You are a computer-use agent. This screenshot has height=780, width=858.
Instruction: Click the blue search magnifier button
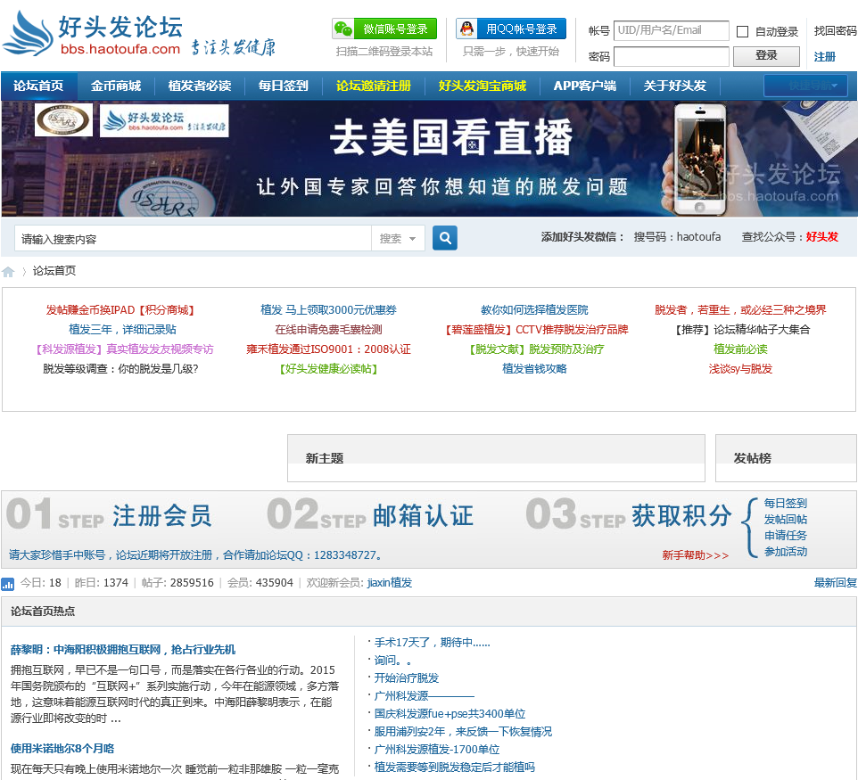(x=445, y=238)
